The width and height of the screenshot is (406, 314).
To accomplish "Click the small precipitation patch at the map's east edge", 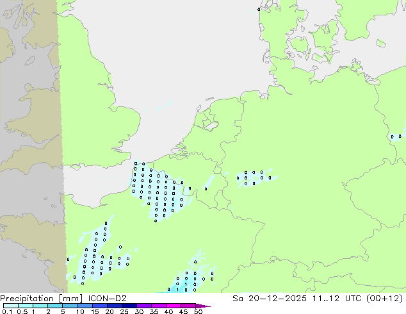I will (x=396, y=136).
